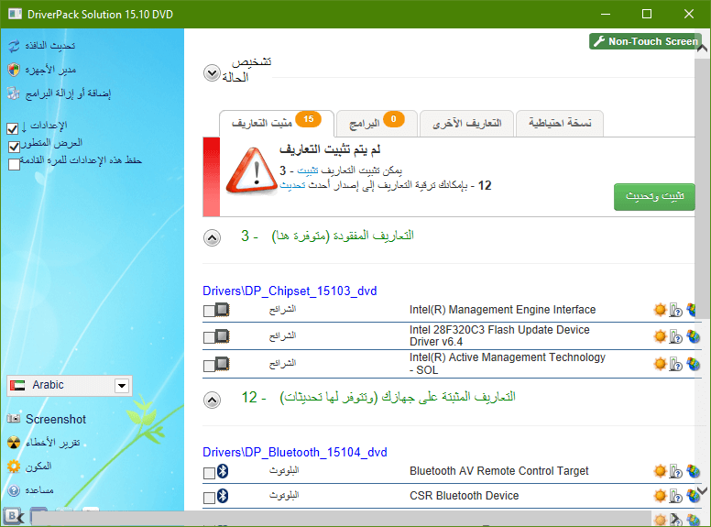Screen dimensions: 711x527
Task: Click globe icon for Active Management Technology SOL
Action: pos(693,364)
